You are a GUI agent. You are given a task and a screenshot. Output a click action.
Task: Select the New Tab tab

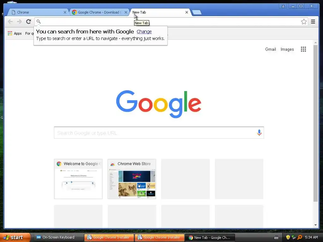160,12
